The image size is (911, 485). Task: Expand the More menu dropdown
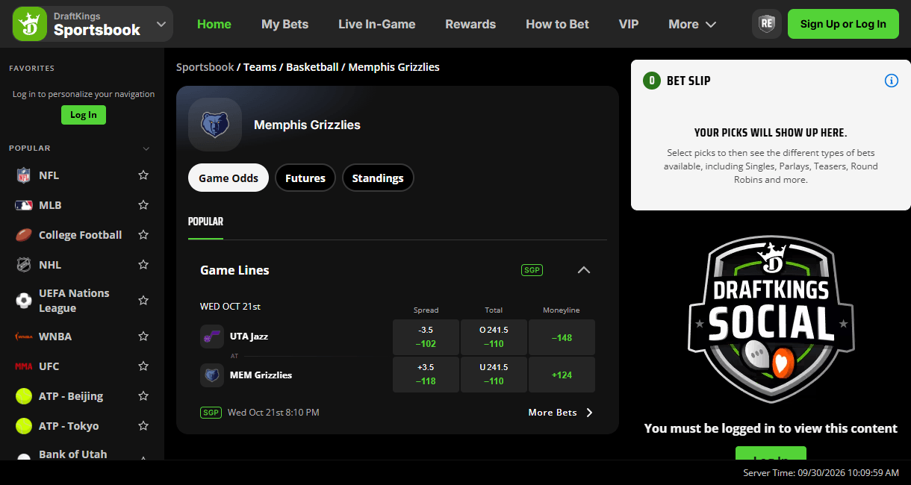[692, 24]
